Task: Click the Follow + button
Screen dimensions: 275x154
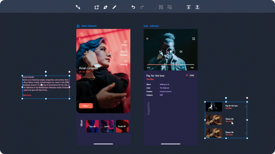Action: [86, 106]
